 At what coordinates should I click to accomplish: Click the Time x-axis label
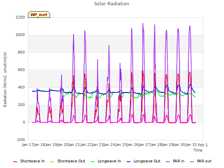pyautogui.click(x=198, y=150)
